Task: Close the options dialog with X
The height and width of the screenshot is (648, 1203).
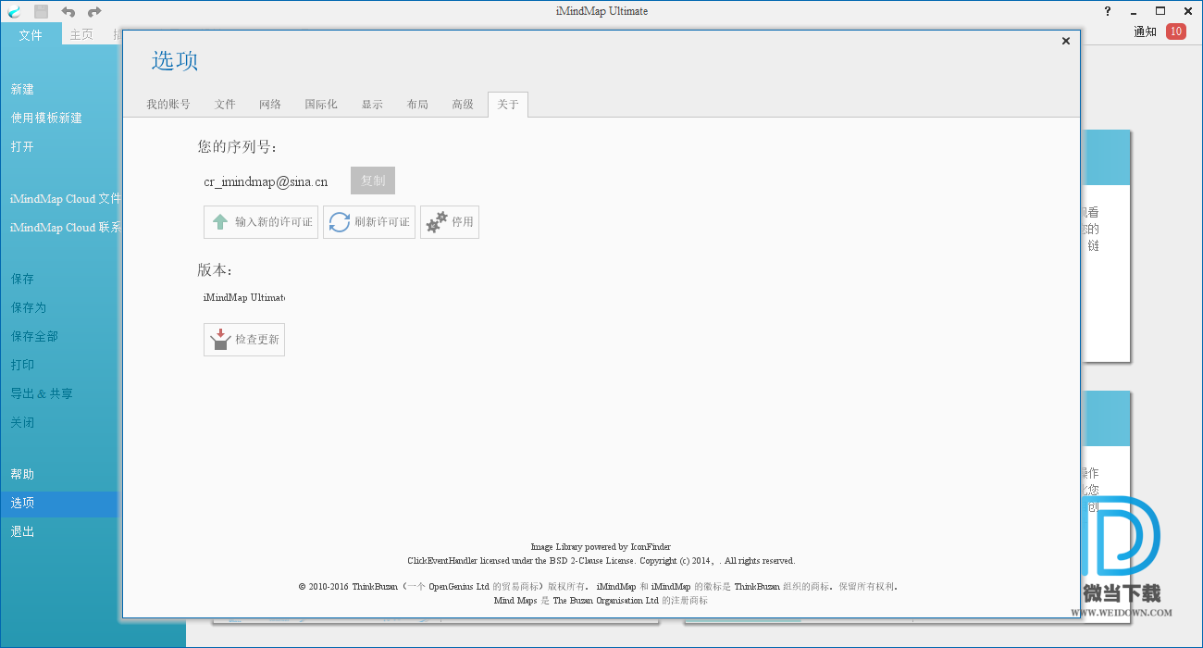Action: pyautogui.click(x=1065, y=41)
